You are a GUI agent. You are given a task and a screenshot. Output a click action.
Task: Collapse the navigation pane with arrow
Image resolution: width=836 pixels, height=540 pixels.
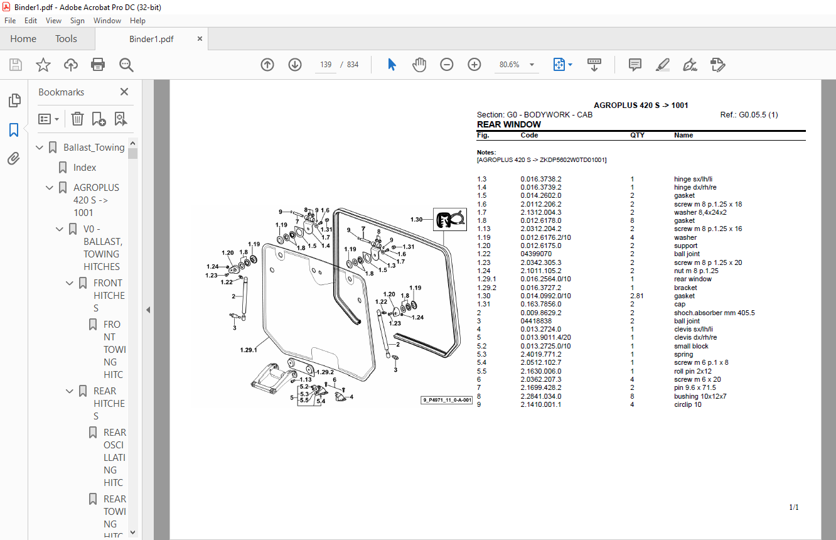tap(148, 310)
